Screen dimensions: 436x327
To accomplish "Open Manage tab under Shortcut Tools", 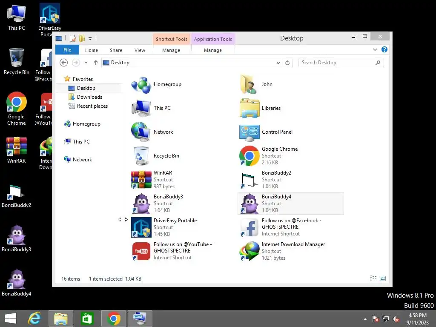I will click(171, 50).
